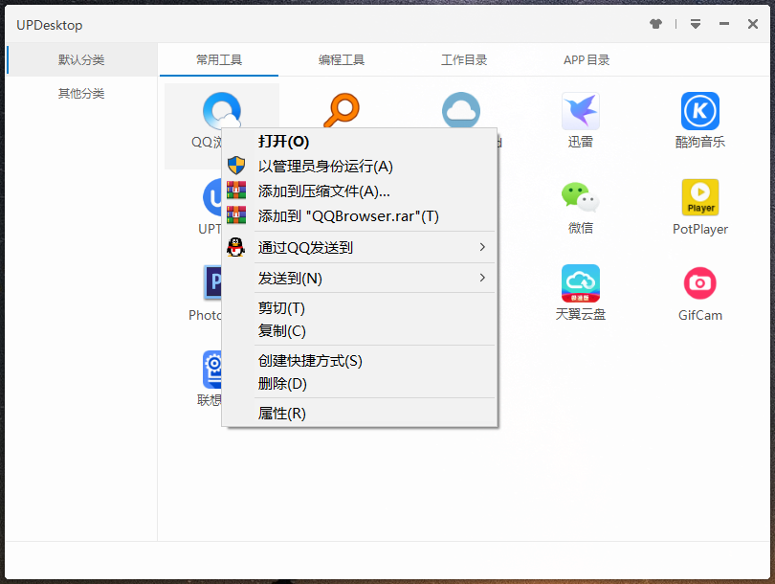Click 创建快捷方式(S) menu item

(360, 361)
